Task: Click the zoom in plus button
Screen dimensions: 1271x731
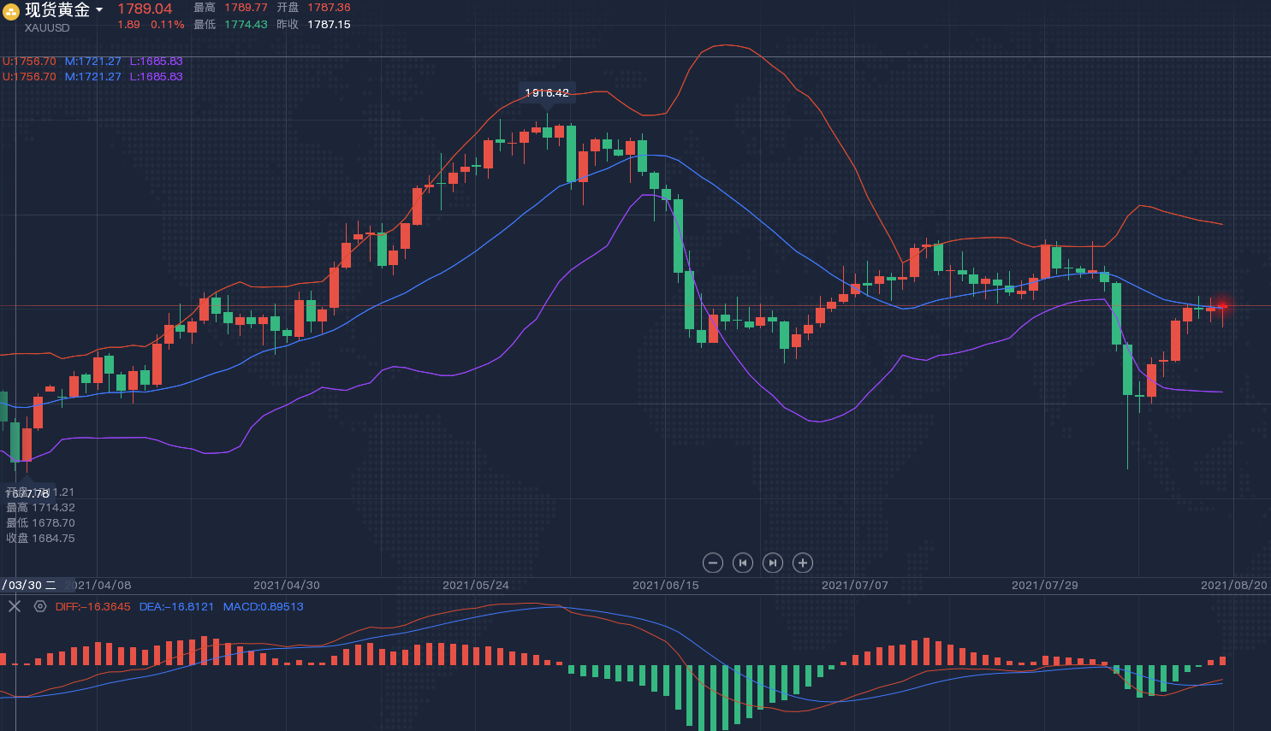Action: [x=802, y=563]
